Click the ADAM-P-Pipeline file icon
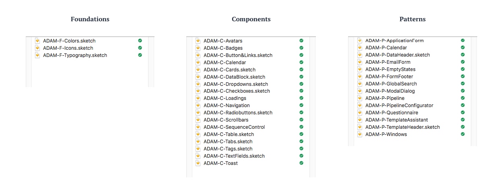 (360, 98)
